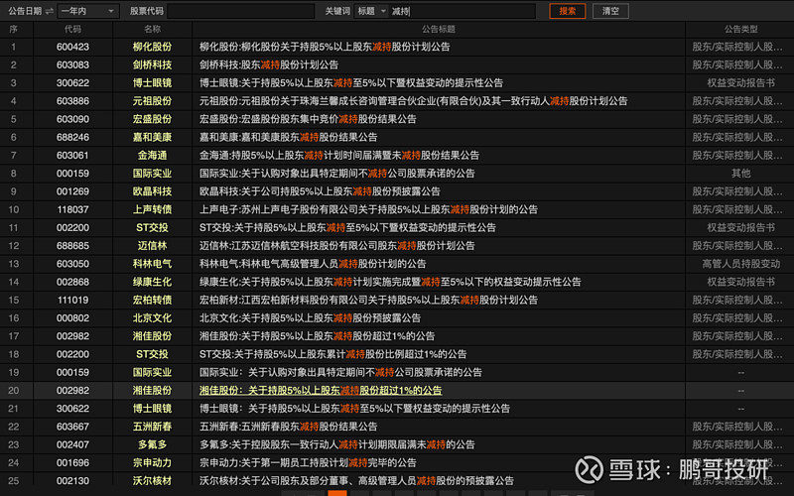Sort by the 代码 column header
Screen dimensions: 794x496
point(72,30)
